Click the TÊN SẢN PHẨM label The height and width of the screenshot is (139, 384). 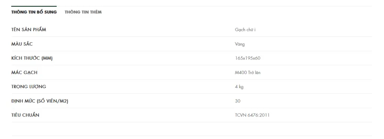click(x=28, y=30)
